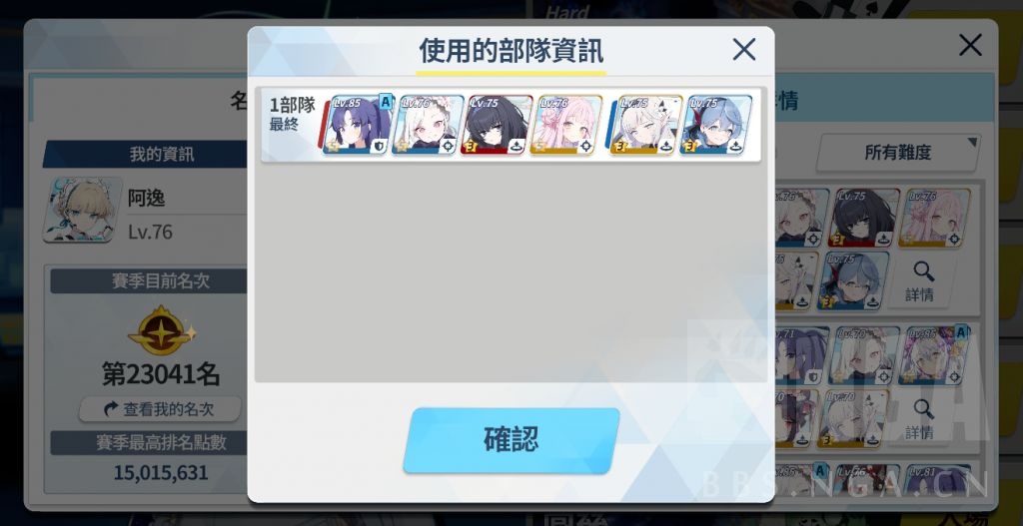Close the 使用的部隊資訊 dialog
Viewport: 1023px width, 526px height.
743,50
